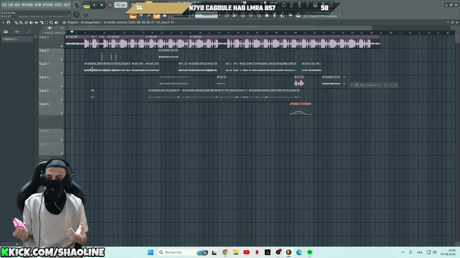
Task: Click the taskbar Rechercher search box
Action: pos(183,252)
